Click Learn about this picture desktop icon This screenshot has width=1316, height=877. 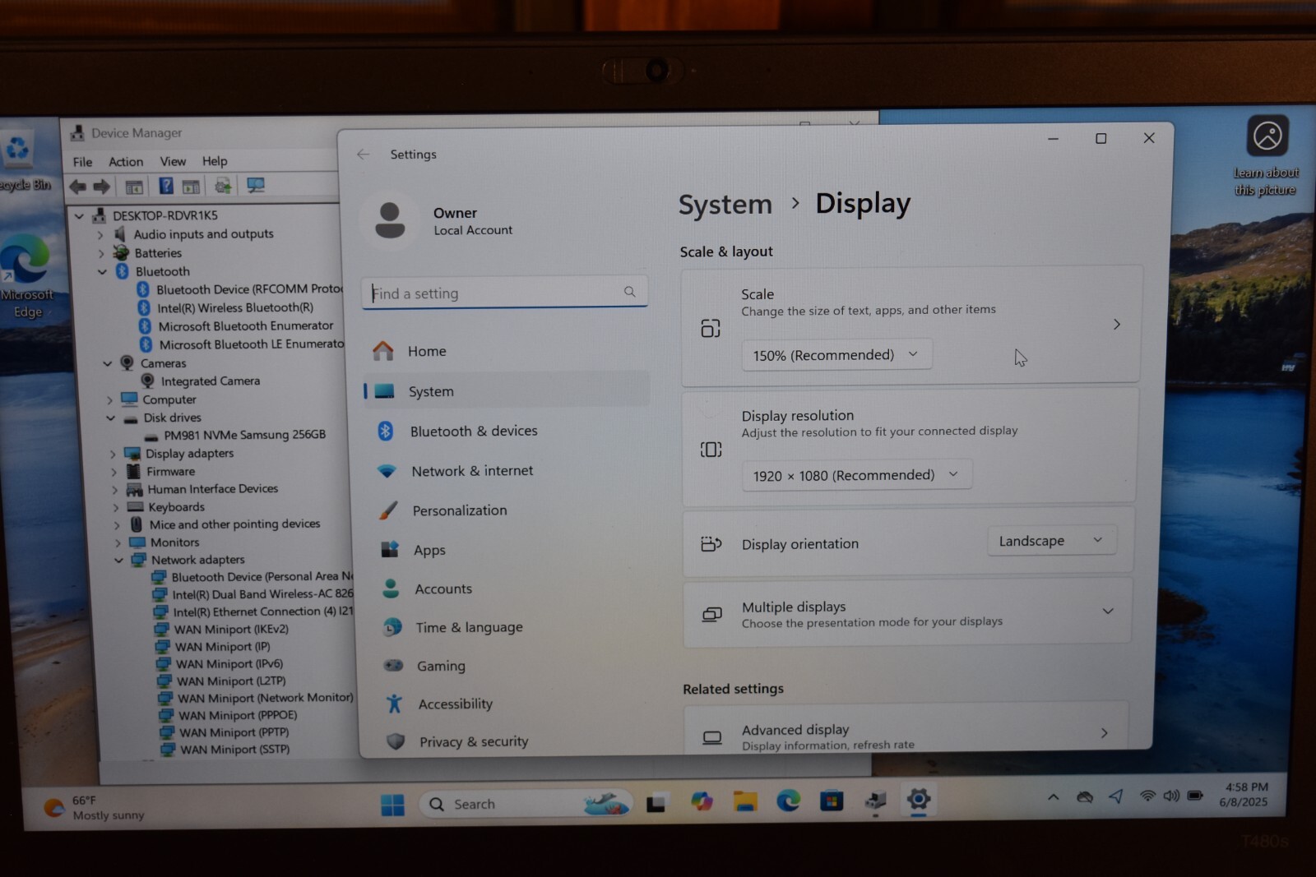(1267, 157)
